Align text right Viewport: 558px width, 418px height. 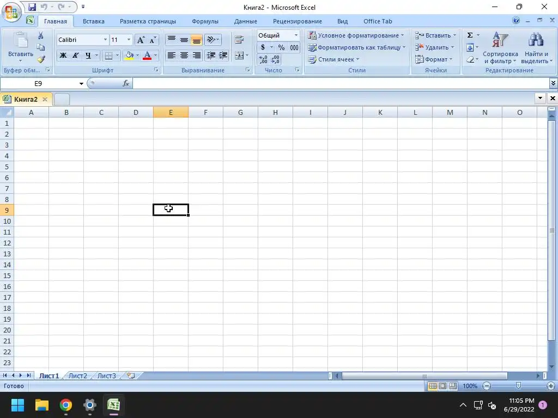[196, 55]
